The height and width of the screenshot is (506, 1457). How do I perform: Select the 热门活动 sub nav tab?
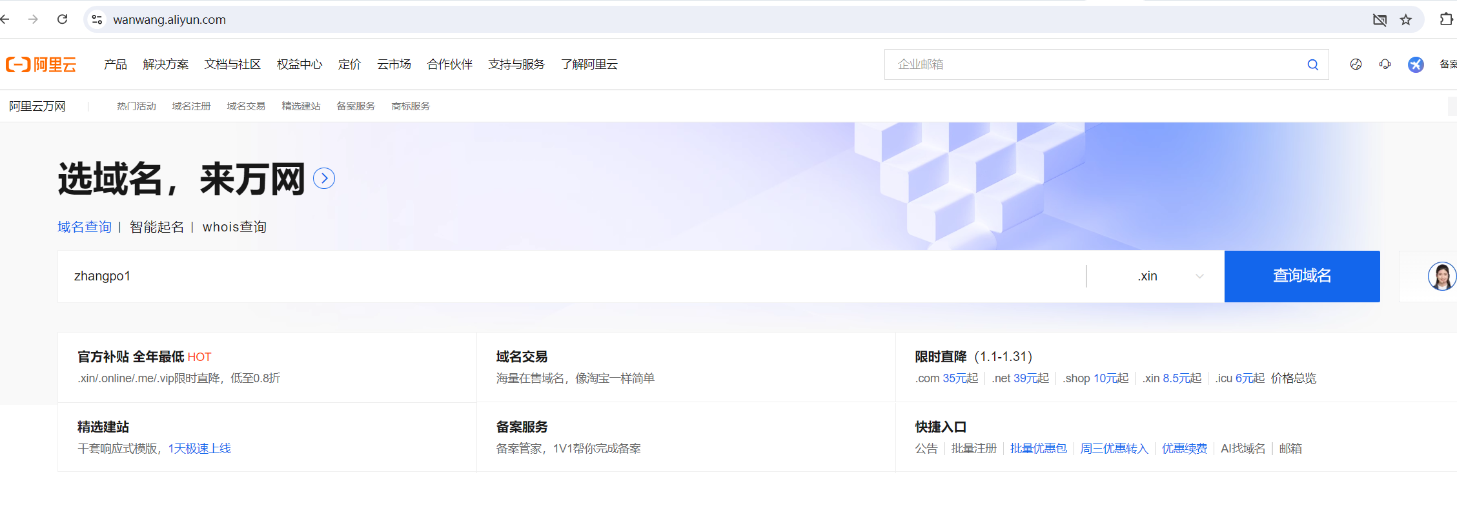pyautogui.click(x=136, y=106)
